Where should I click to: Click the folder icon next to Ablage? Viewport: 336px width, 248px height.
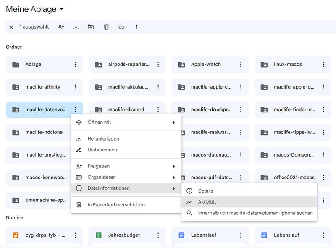tap(16, 64)
